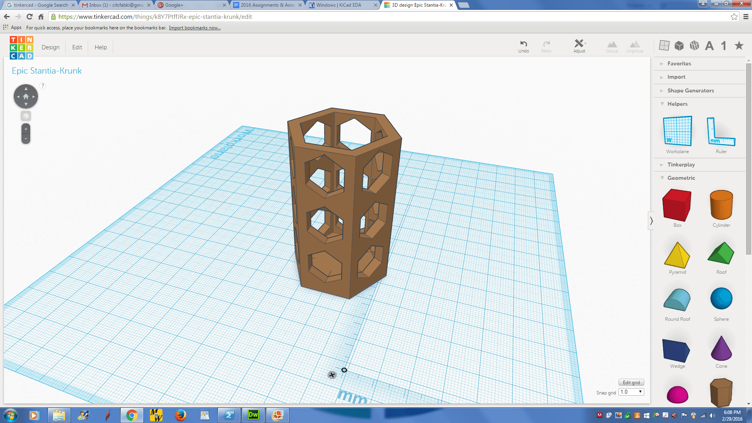Select the grid workplane icon in top toolbar
The height and width of the screenshot is (423, 752).
click(x=664, y=45)
